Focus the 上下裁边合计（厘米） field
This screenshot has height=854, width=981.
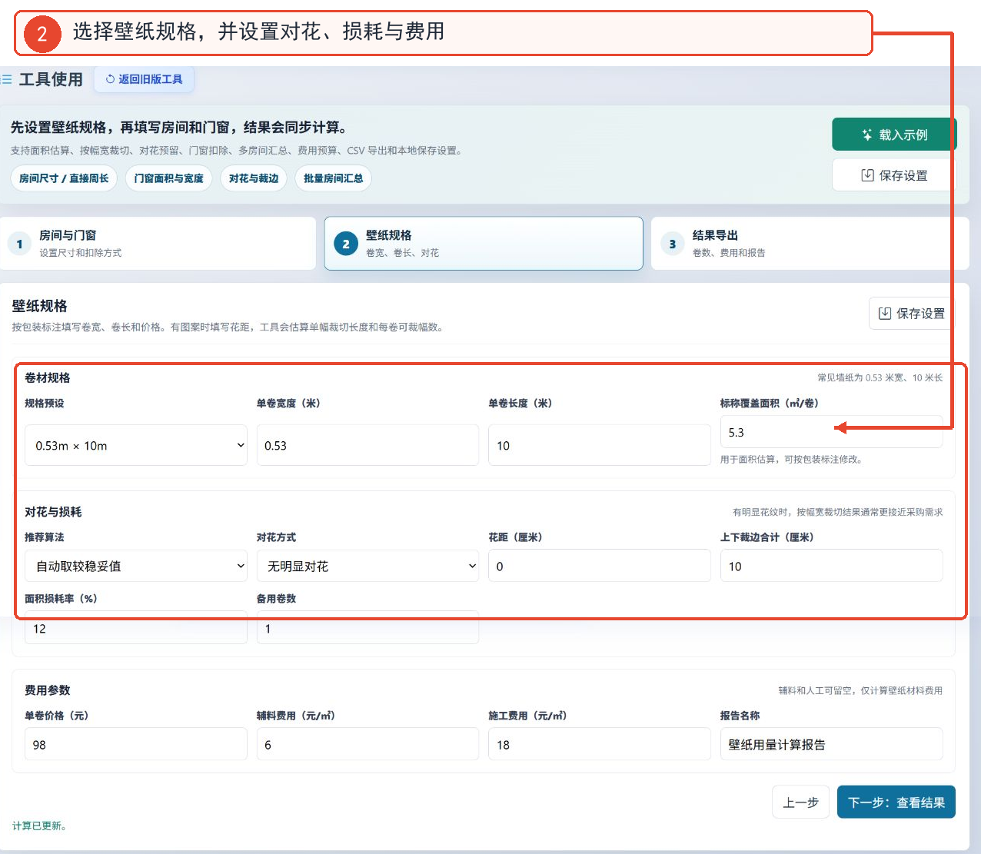click(831, 566)
